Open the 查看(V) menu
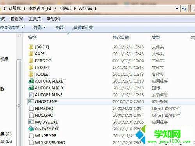The width and height of the screenshot is (195, 146). click(x=17, y=19)
